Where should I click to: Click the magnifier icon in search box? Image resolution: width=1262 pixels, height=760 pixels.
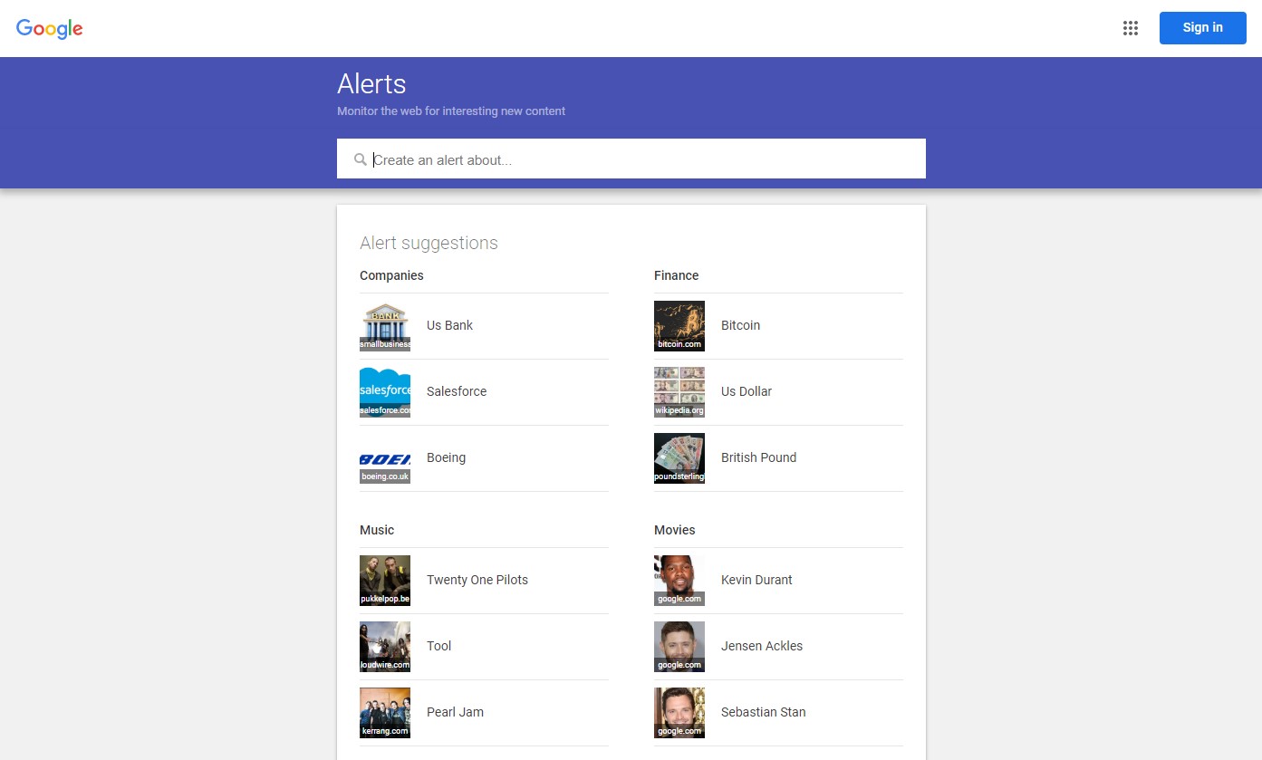pos(361,159)
